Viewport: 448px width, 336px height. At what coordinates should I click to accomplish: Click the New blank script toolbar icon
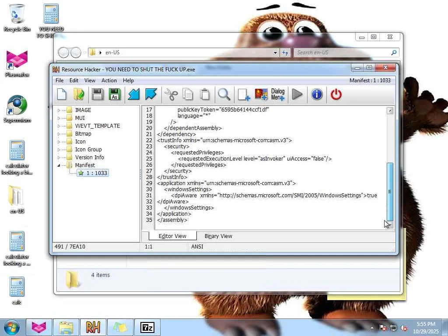[62, 94]
